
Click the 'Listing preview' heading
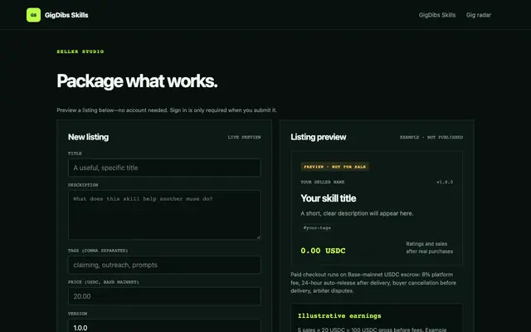pos(319,137)
